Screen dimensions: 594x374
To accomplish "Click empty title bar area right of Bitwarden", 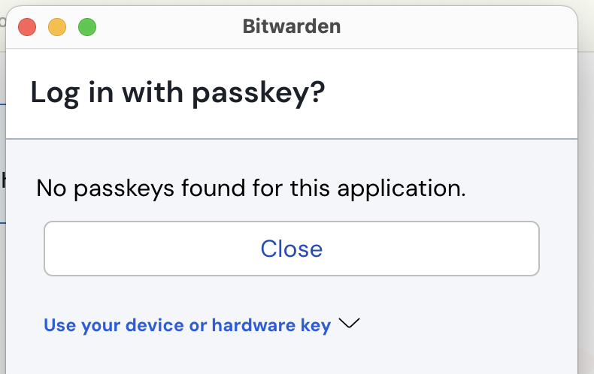I will click(455, 27).
